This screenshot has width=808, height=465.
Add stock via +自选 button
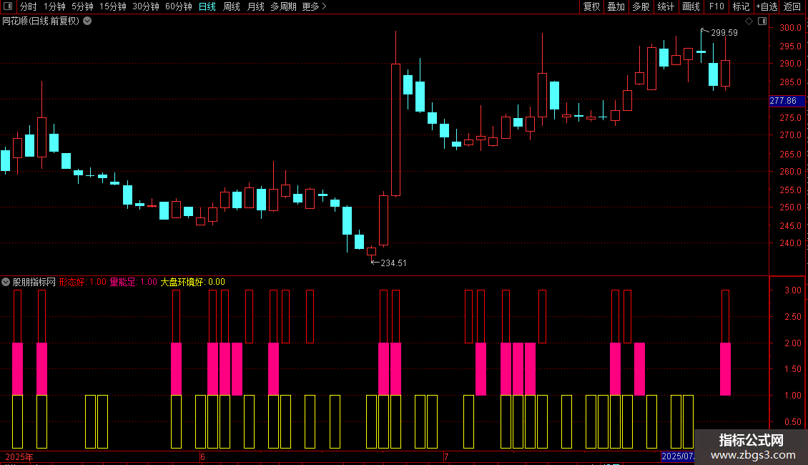tap(767, 6)
